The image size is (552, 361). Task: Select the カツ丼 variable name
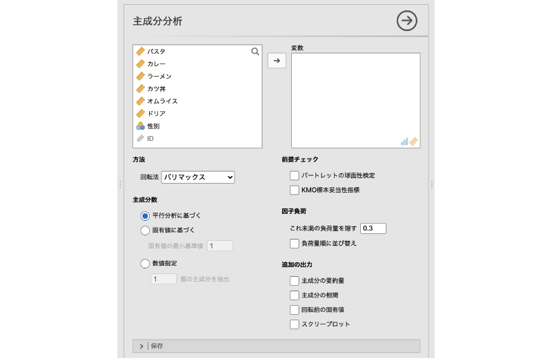[x=157, y=89]
